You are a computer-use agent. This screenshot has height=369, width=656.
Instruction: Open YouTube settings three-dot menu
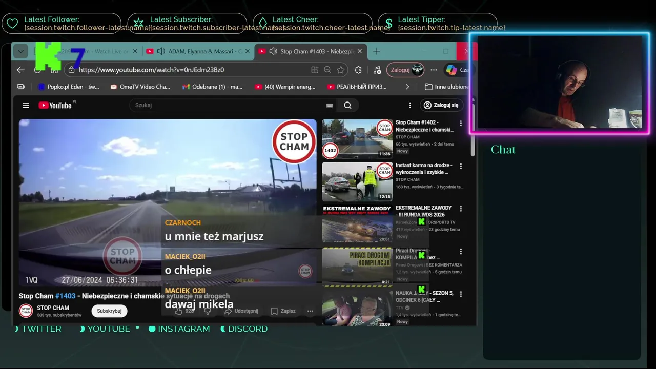click(410, 105)
